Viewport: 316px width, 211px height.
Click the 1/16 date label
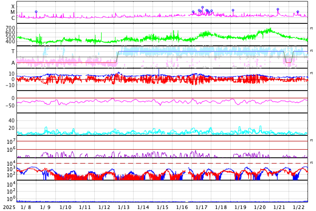coord(182,207)
